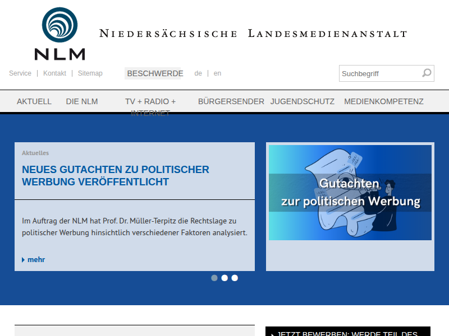Expand the TV + RADIO + INTERNET menu
The height and width of the screenshot is (336, 449).
click(x=150, y=102)
